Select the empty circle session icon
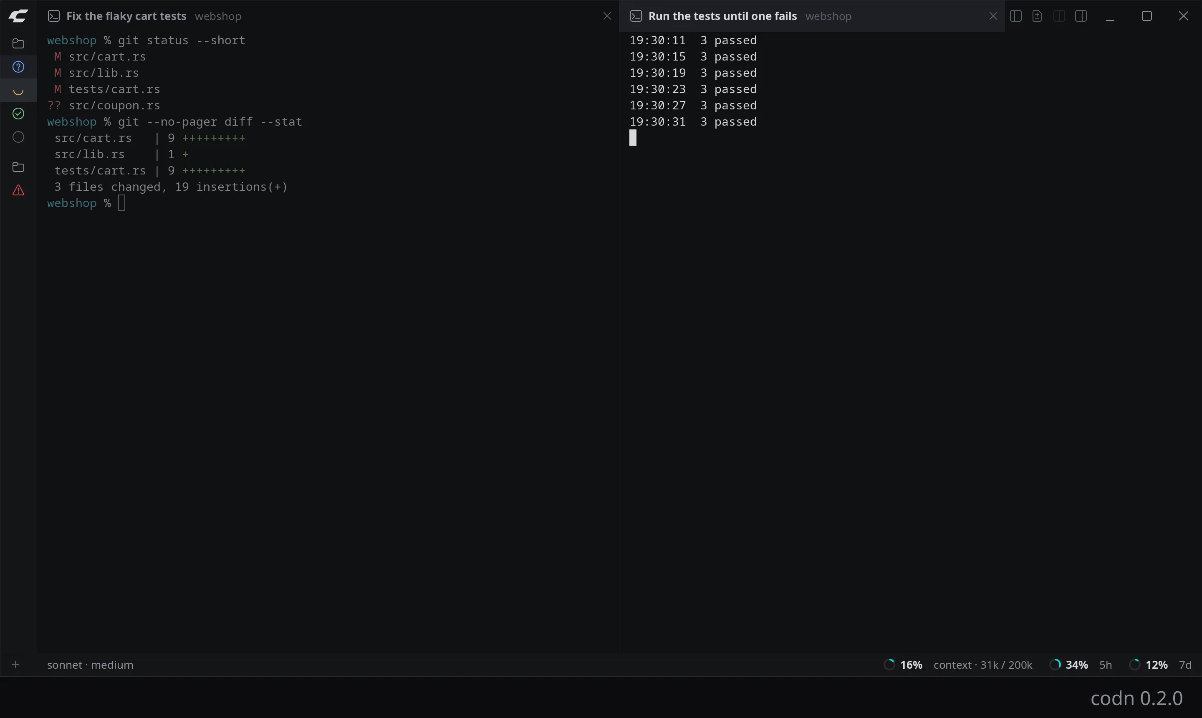 coord(18,137)
